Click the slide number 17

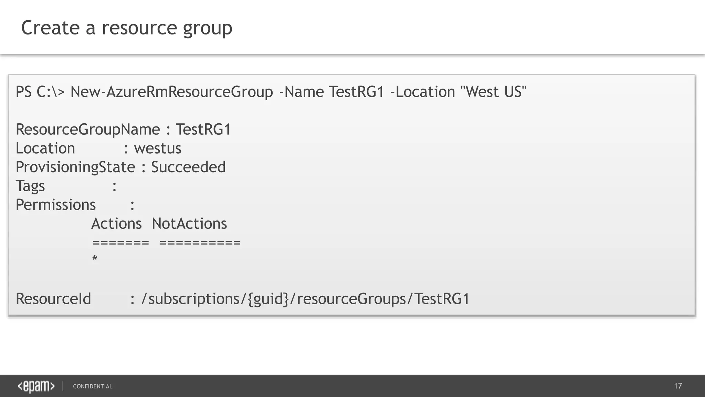click(x=678, y=386)
